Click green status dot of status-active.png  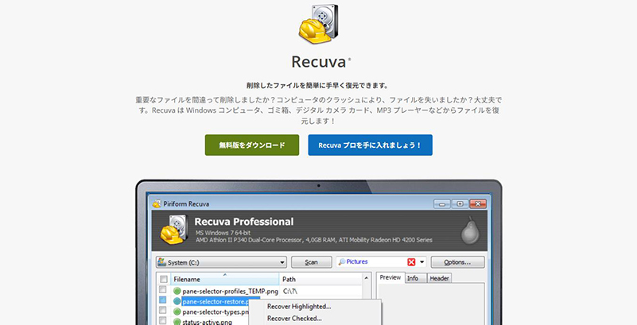pyautogui.click(x=177, y=322)
